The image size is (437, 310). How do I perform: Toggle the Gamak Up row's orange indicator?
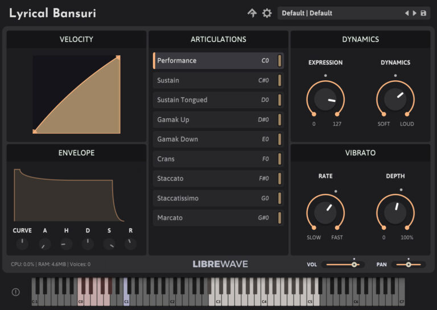279,119
